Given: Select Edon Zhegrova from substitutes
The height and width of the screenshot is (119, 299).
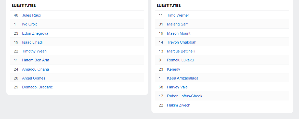Looking at the screenshot, I should (x=35, y=33).
